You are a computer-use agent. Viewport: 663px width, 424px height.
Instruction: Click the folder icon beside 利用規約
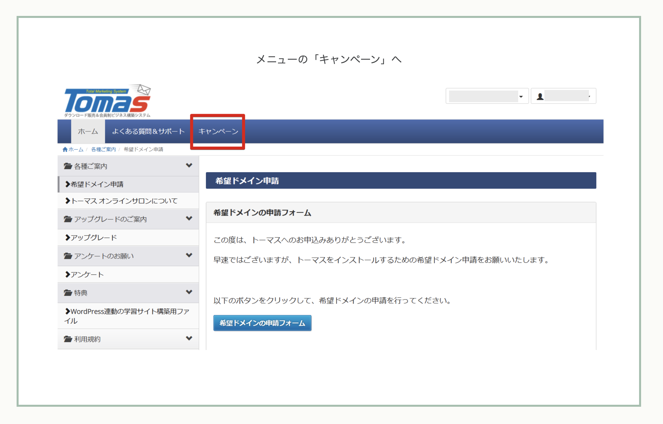point(68,339)
